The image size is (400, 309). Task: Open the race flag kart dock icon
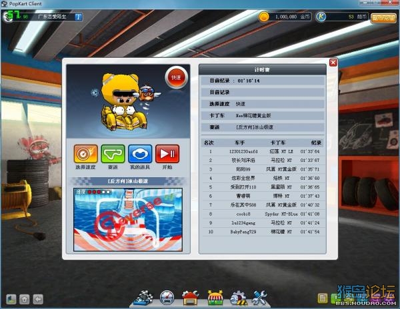[x=144, y=298]
